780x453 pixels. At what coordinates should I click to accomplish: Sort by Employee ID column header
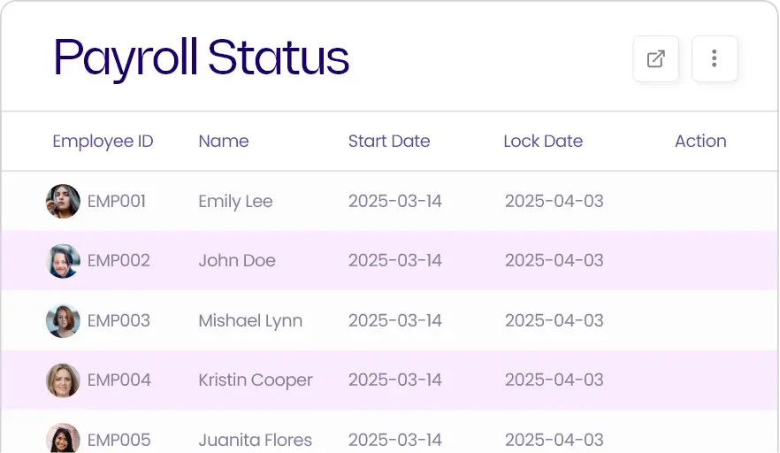pos(103,142)
